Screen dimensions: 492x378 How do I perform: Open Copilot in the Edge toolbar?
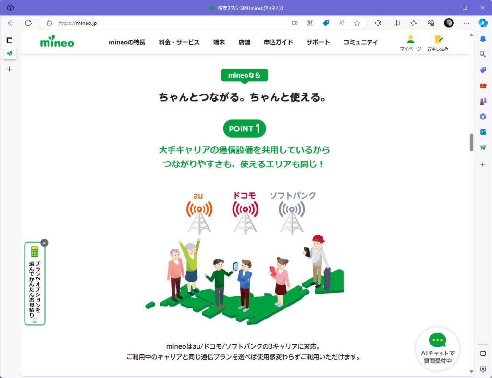pos(483,23)
